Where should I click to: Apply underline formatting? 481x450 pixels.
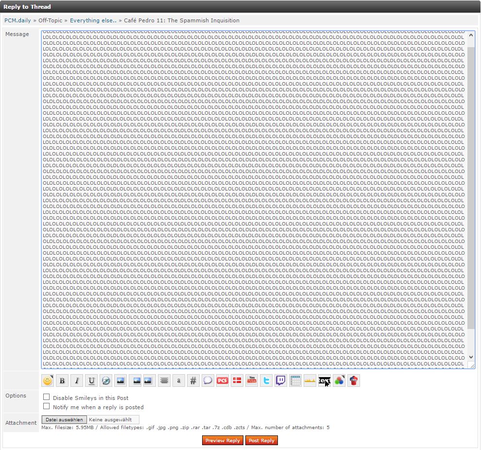pyautogui.click(x=91, y=381)
